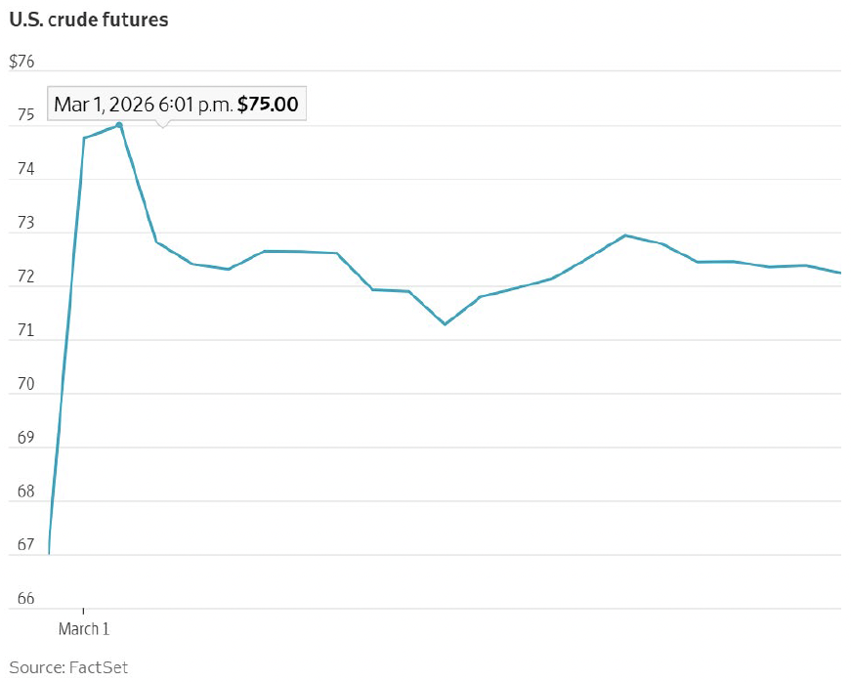Click the line's lowest dip near $71.3
851x682 pixels.
446,323
